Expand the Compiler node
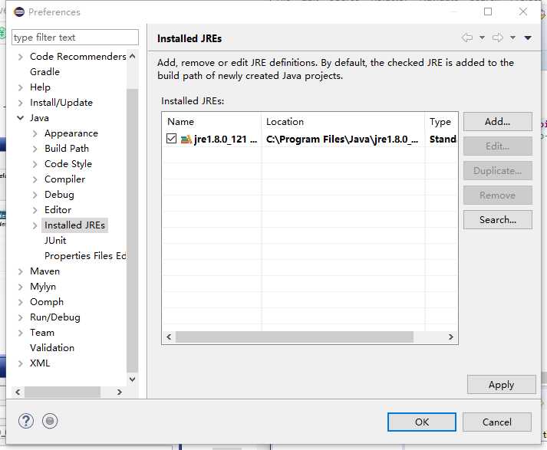This screenshot has width=547, height=450. (35, 179)
